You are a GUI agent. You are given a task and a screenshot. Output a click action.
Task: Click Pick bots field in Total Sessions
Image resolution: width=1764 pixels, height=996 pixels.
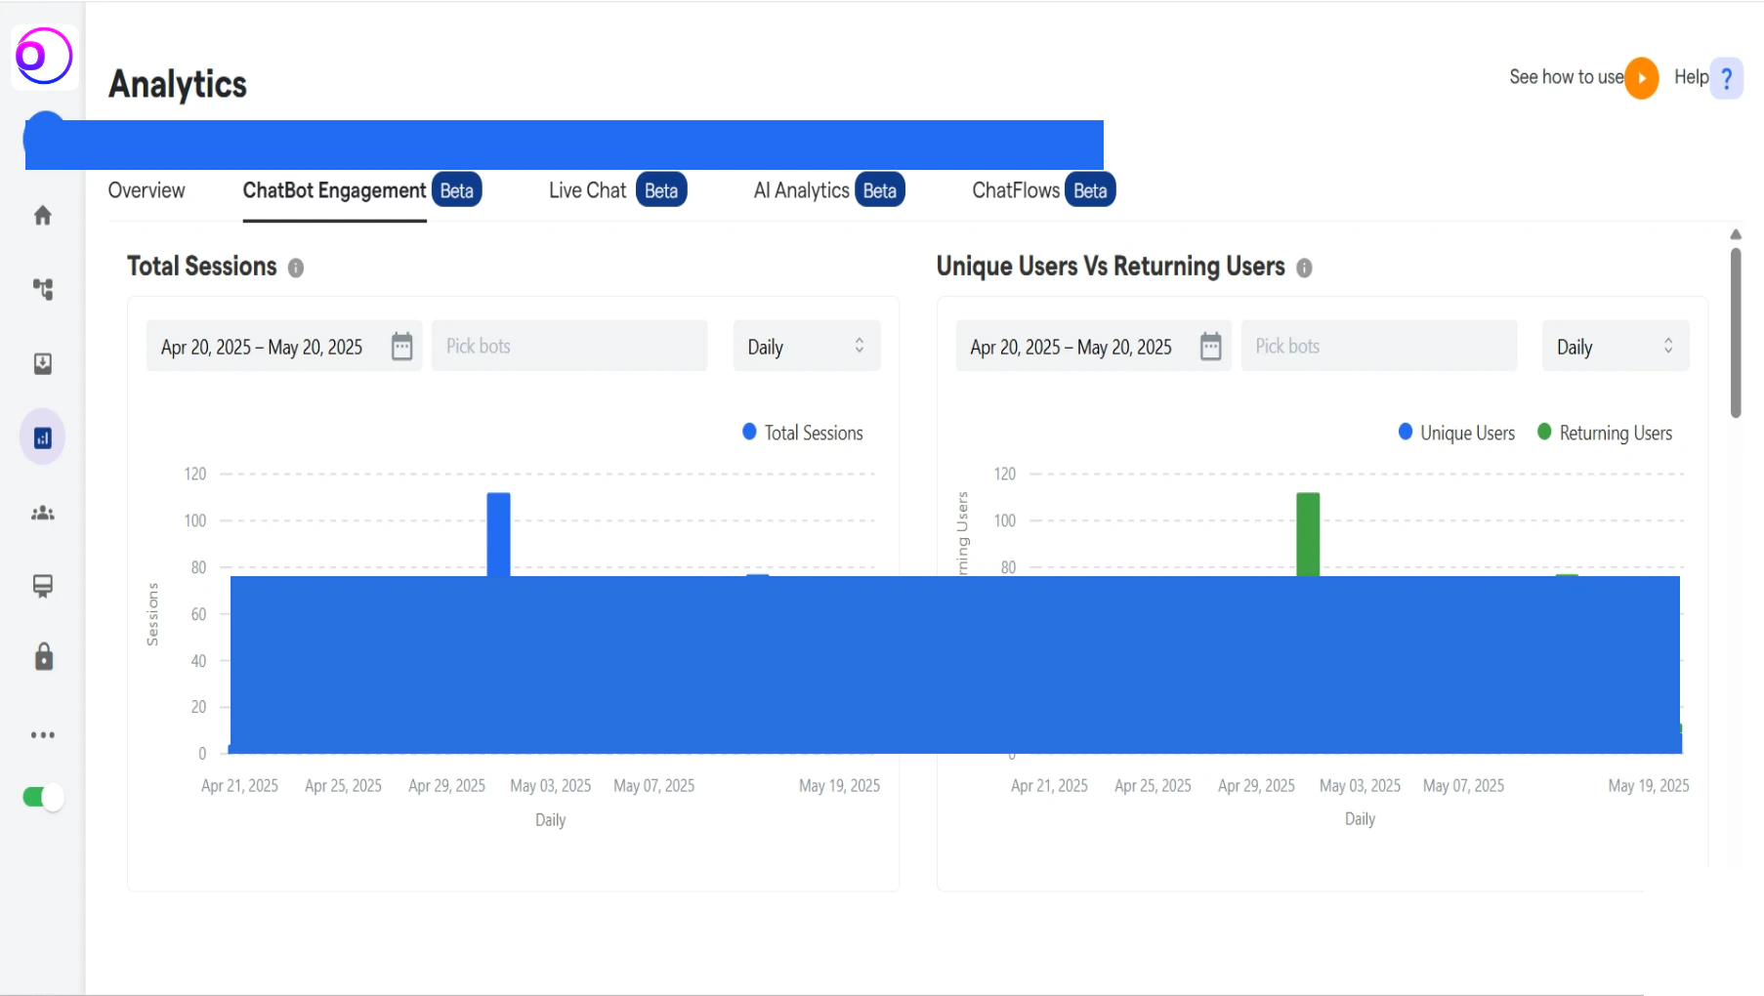coord(569,346)
